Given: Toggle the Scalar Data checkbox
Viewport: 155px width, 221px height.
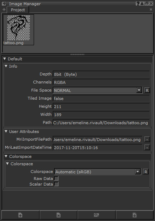Looking at the screenshot, I should (56, 184).
